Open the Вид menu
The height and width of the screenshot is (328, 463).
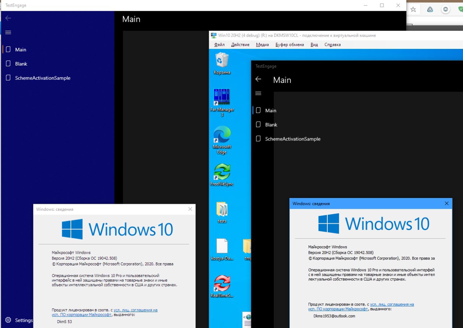pos(314,45)
